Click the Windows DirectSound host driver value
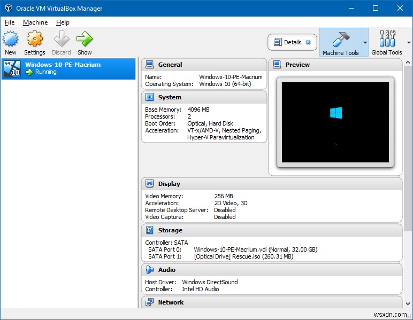Screen dimensions: 413x320 (x=210, y=282)
